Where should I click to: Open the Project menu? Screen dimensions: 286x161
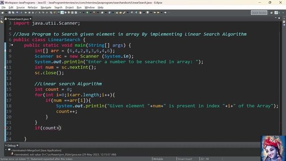(69, 8)
